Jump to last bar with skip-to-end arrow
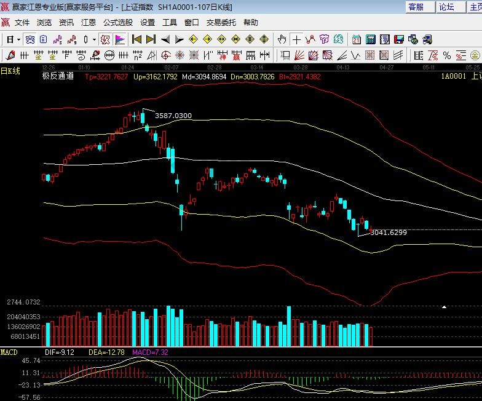The width and height of the screenshot is (482, 401). (x=151, y=39)
